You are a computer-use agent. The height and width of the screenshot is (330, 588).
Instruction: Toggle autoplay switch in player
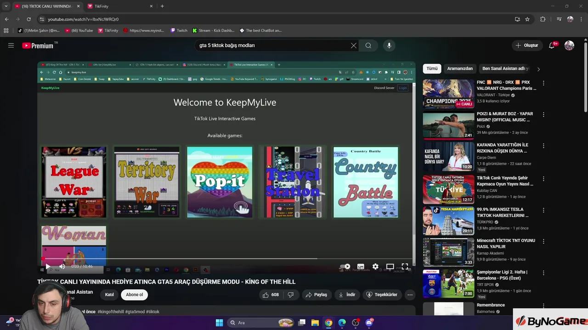point(345,266)
